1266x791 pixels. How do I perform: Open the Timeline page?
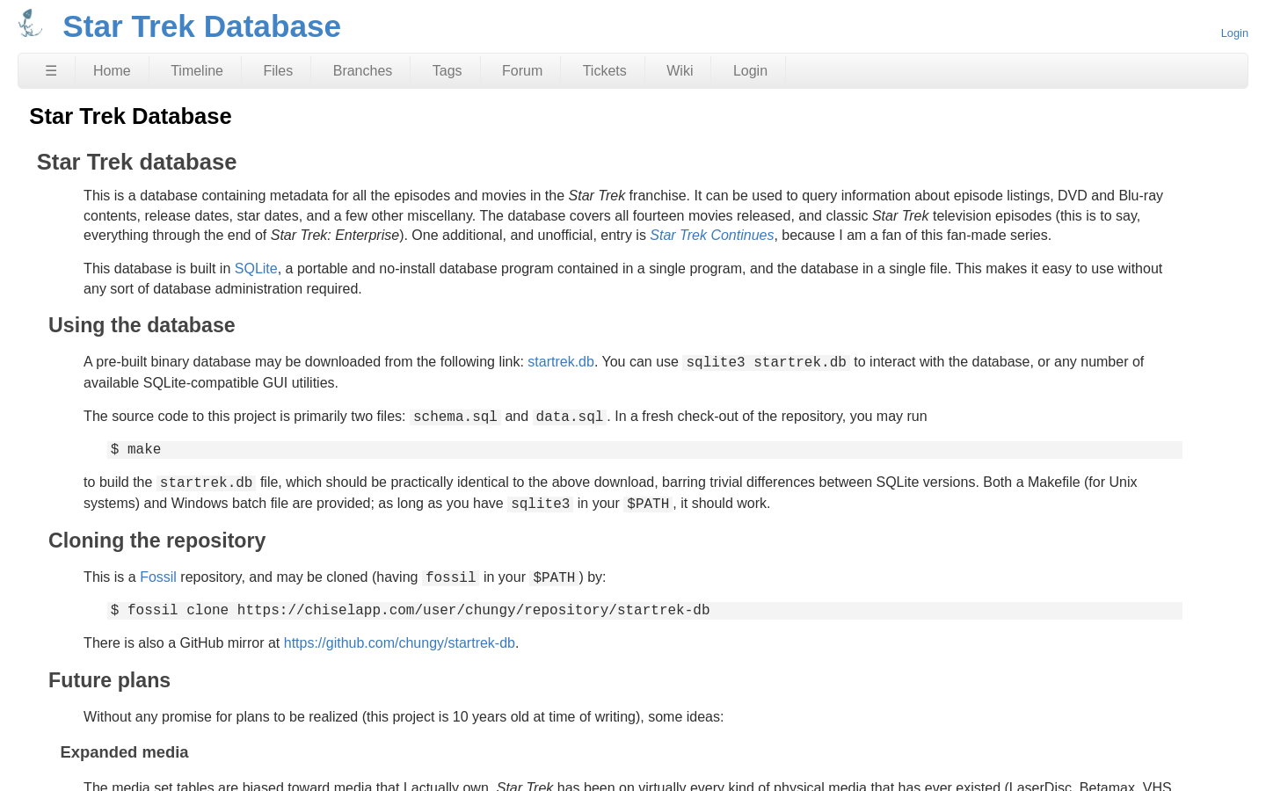197,71
